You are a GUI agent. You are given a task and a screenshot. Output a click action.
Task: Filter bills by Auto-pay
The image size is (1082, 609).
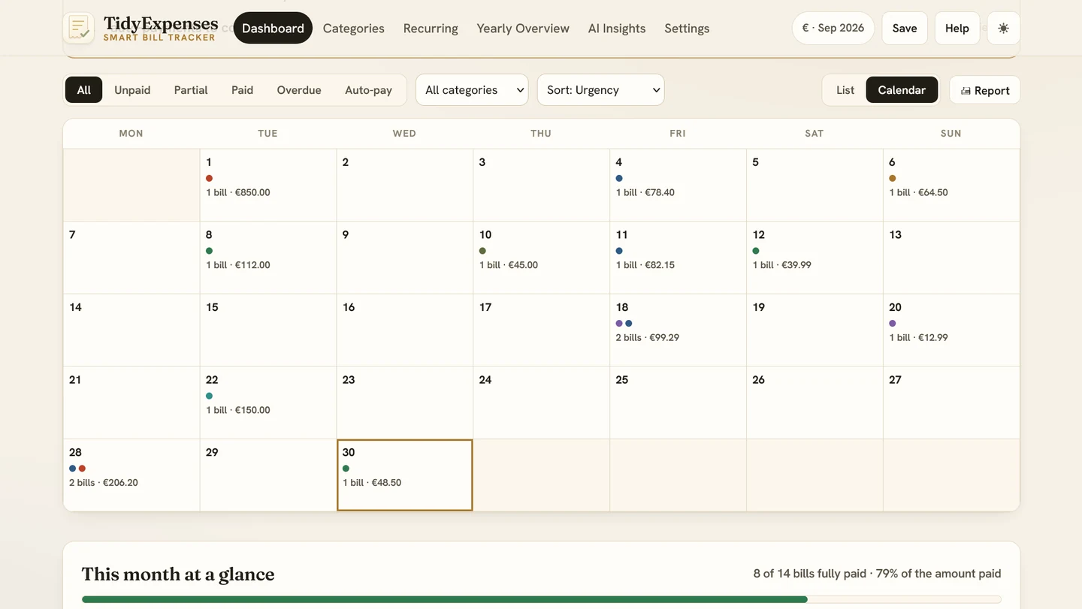(x=368, y=90)
